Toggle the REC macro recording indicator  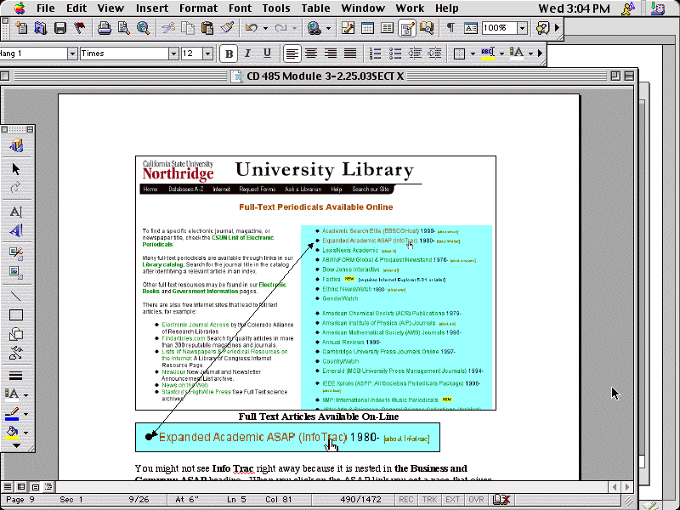[406, 500]
